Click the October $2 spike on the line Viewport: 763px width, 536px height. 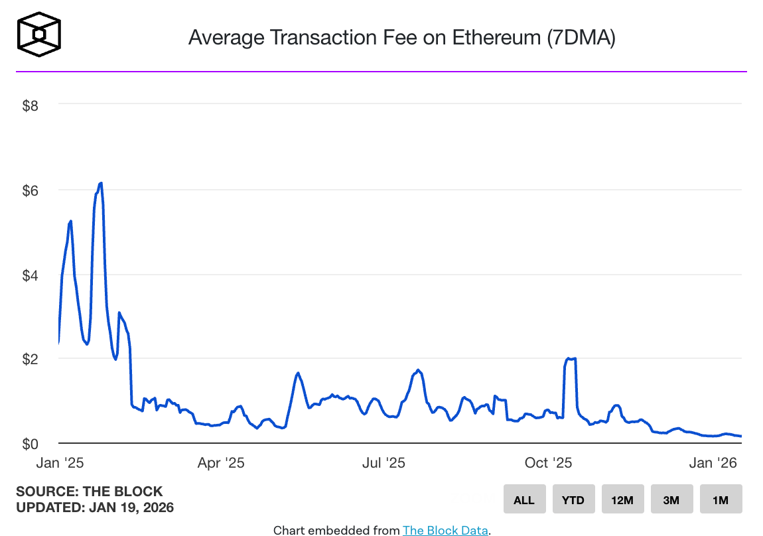tap(569, 358)
